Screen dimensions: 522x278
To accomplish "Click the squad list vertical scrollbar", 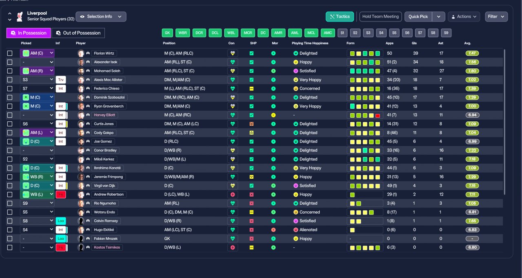I will pyautogui.click(x=505, y=122).
